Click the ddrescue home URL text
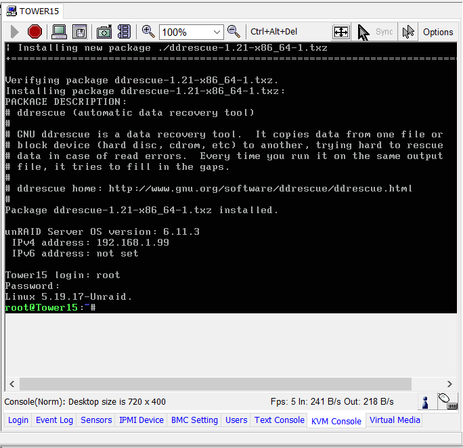The height and width of the screenshot is (448, 463). click(x=260, y=188)
